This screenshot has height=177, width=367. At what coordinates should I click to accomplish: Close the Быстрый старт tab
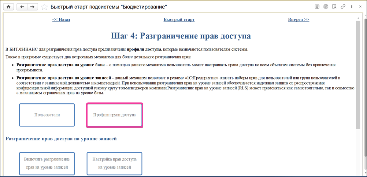(360, 7)
